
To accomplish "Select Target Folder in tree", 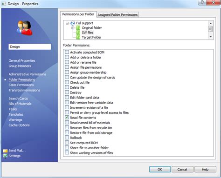I will [x=91, y=37].
